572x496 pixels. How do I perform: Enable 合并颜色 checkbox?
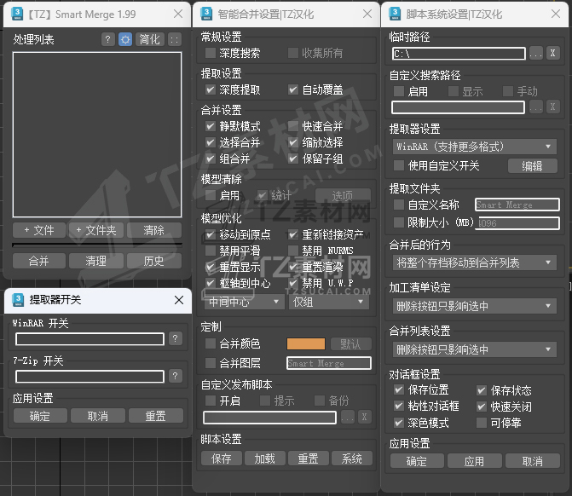[x=210, y=343]
